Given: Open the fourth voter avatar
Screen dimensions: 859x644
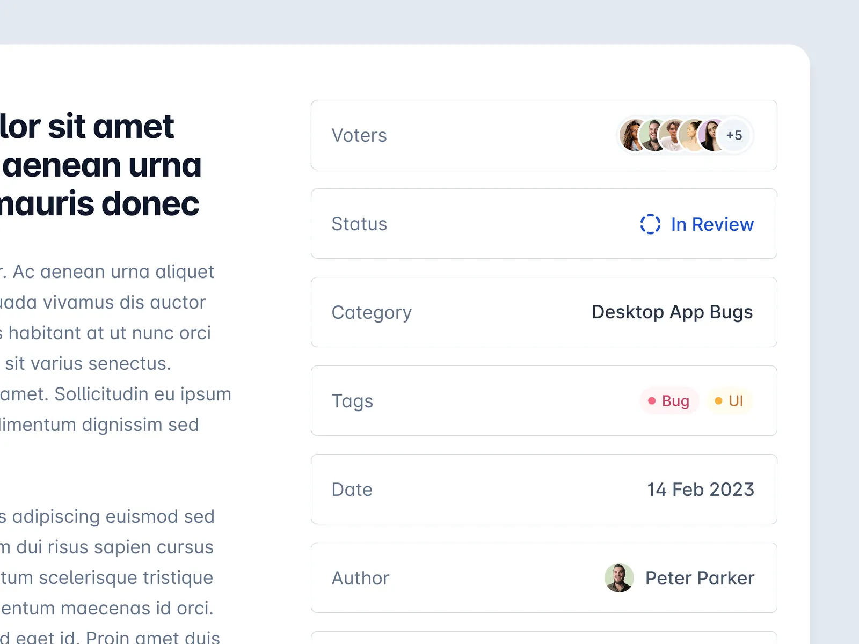Looking at the screenshot, I should pos(693,135).
